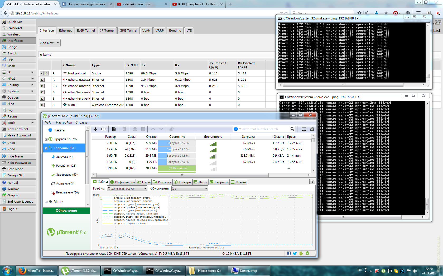443x276 pixels.
Task: Open the График dropdown showing Отдача и загрузка
Action: click(x=127, y=188)
